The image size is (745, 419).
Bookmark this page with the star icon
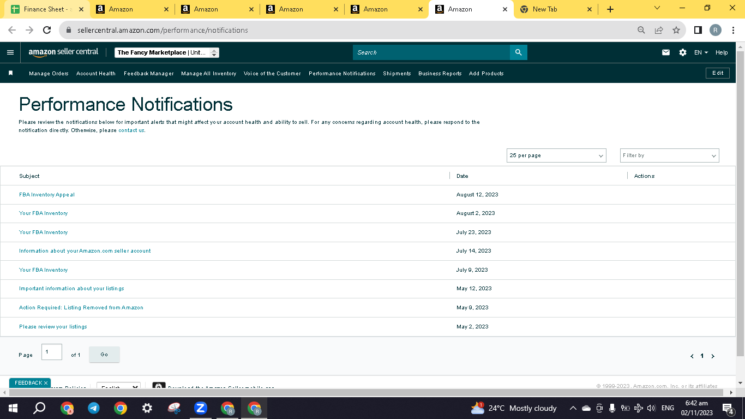(x=676, y=30)
